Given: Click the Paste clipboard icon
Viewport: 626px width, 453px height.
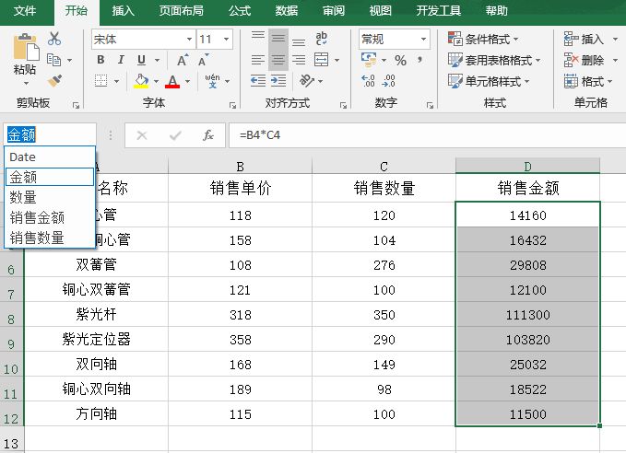Looking at the screenshot, I should tap(25, 52).
